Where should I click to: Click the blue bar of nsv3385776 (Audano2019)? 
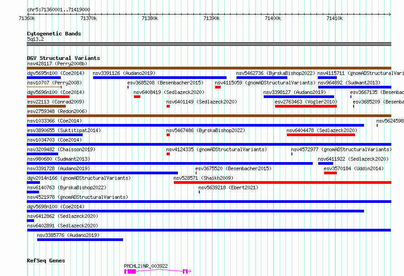click(x=80, y=240)
